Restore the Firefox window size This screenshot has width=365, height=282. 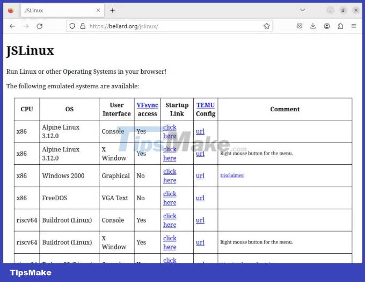[x=343, y=10]
